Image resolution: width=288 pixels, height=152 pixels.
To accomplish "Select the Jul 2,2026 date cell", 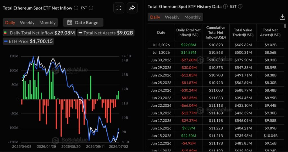I will [x=161, y=45].
